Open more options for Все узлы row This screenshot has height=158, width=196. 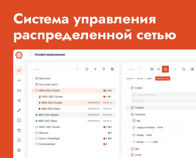click(114, 78)
